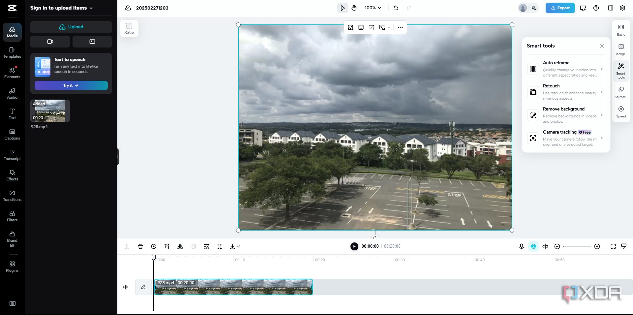Open the Templates sidebar panel
Screen dimensions: 633x315
click(12, 52)
